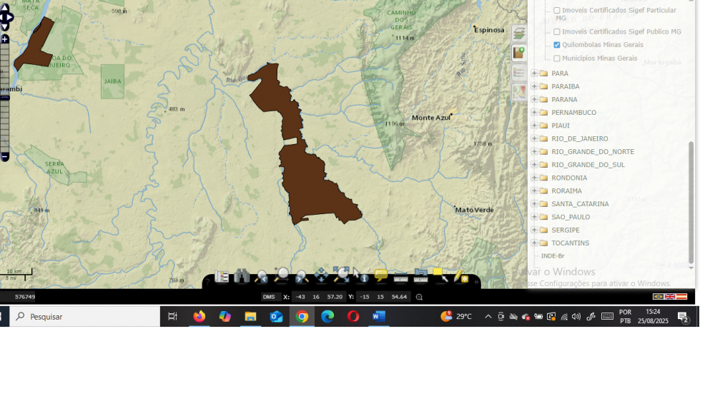
Task: Expand the TOCANTINS tree node
Action: (x=534, y=243)
